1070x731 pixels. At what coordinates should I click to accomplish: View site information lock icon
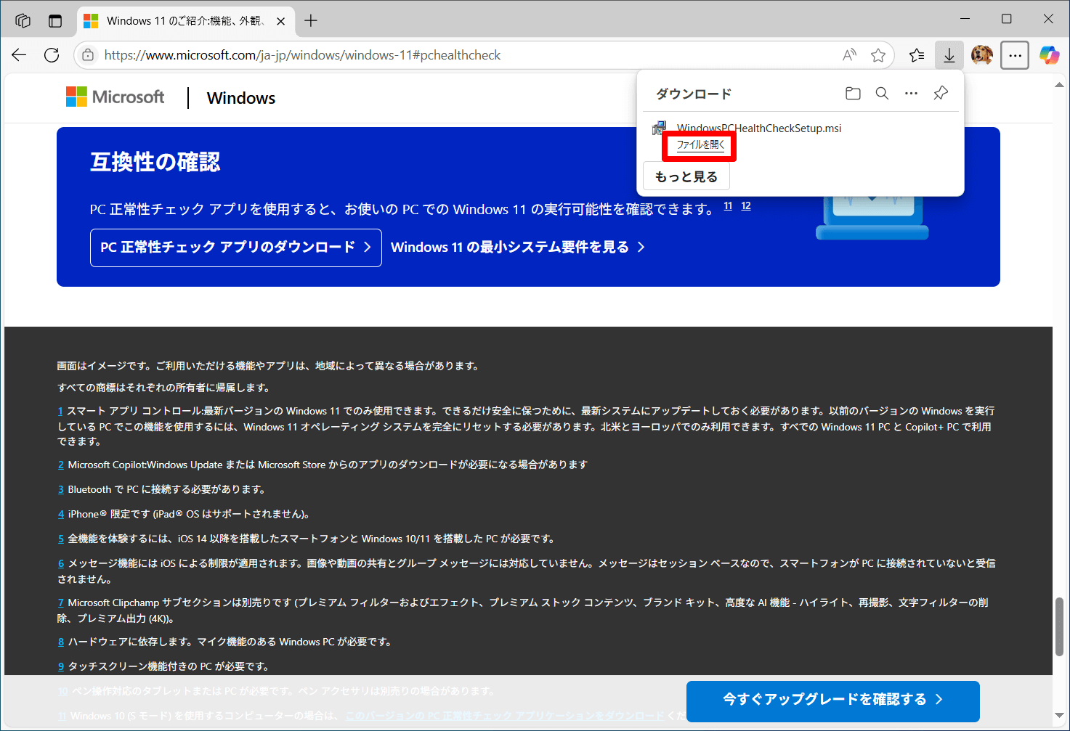click(88, 55)
